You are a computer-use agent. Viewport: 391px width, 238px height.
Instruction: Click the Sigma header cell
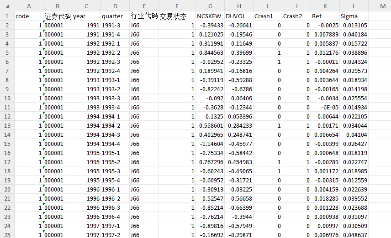(x=354, y=16)
